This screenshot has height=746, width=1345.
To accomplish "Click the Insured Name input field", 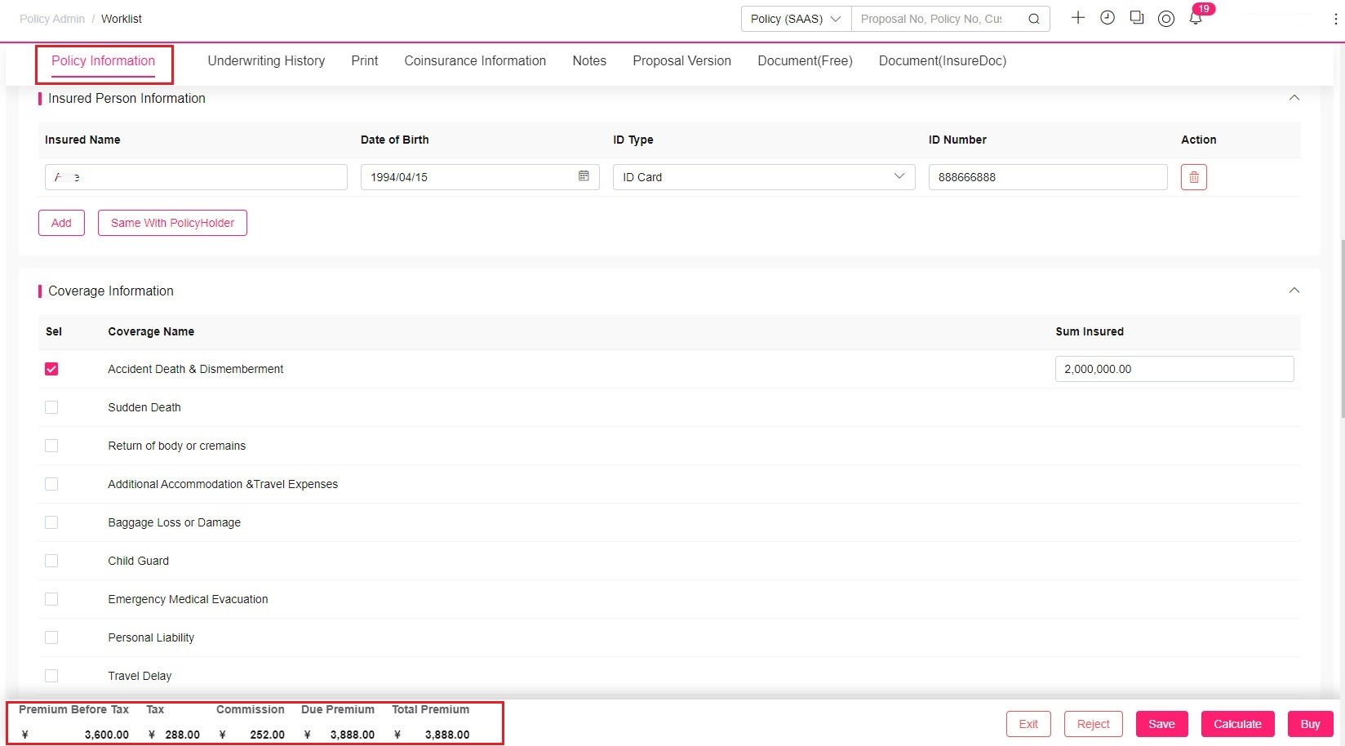I will click(x=196, y=177).
